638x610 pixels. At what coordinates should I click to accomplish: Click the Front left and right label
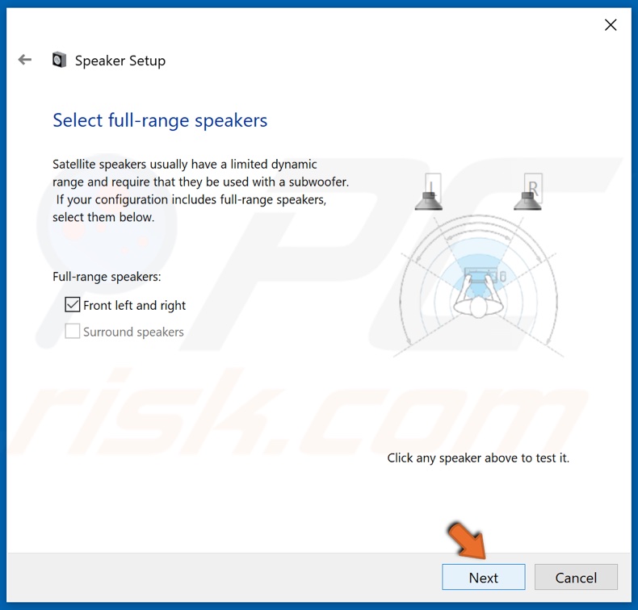click(134, 305)
